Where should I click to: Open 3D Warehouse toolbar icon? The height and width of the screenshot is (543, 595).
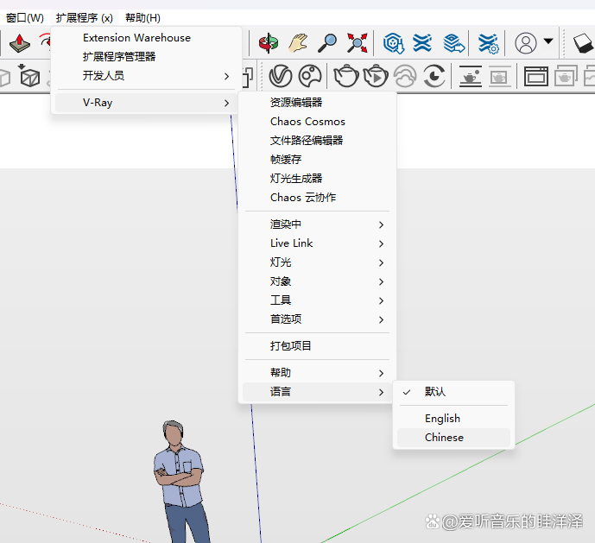(x=393, y=43)
